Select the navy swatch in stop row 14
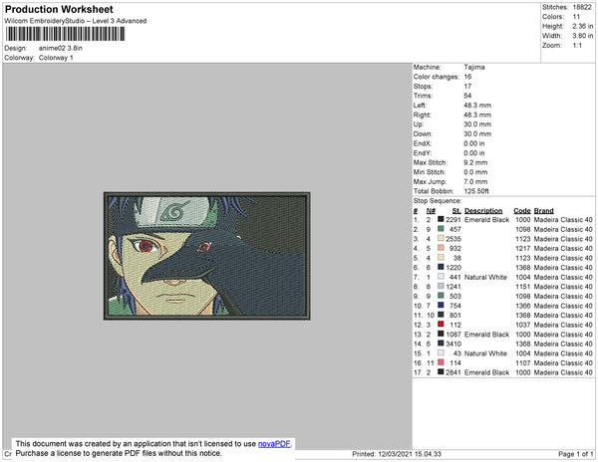Viewport: 598px width, 462px height. click(x=441, y=344)
